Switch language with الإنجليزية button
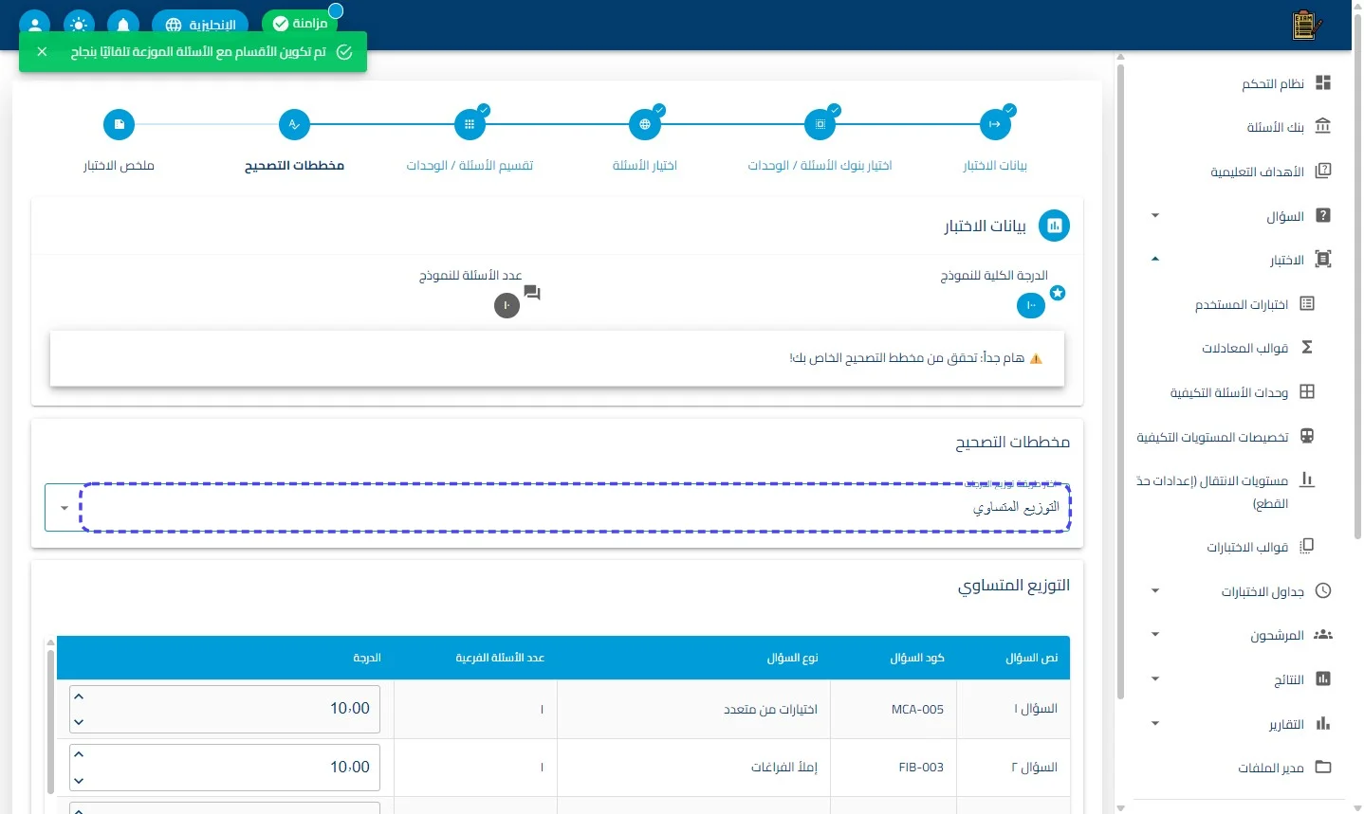 click(x=200, y=24)
